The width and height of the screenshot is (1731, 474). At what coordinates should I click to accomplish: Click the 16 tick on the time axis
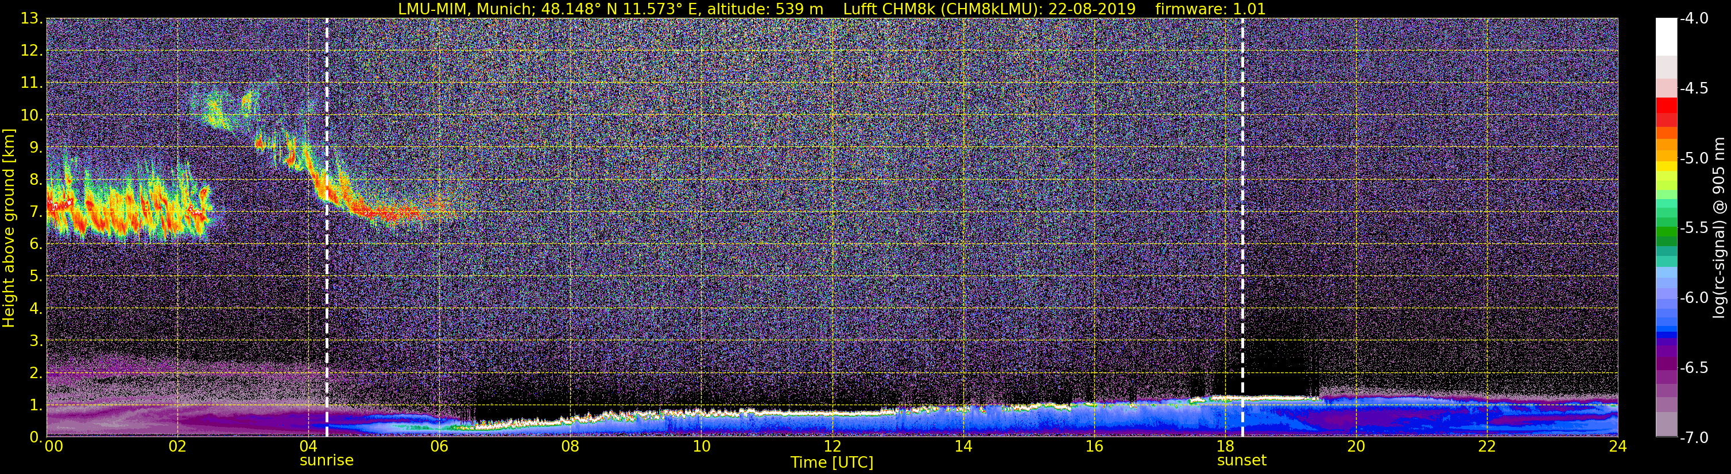tap(1094, 447)
